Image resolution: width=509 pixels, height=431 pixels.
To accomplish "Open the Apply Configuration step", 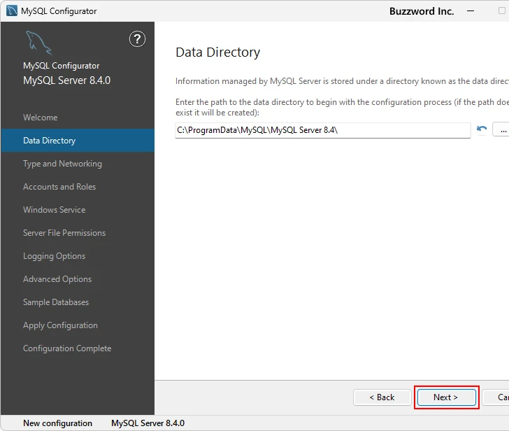I will pos(60,325).
